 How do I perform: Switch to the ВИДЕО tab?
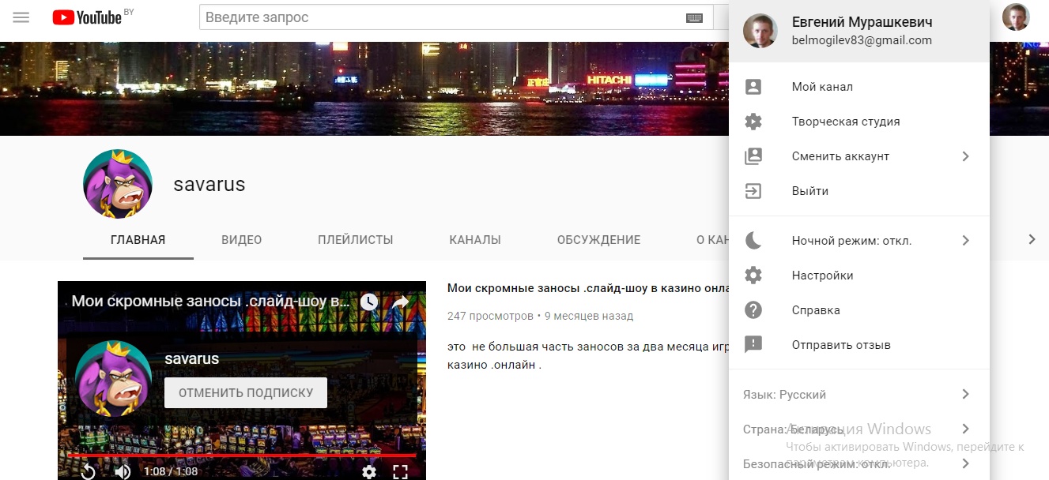[241, 240]
